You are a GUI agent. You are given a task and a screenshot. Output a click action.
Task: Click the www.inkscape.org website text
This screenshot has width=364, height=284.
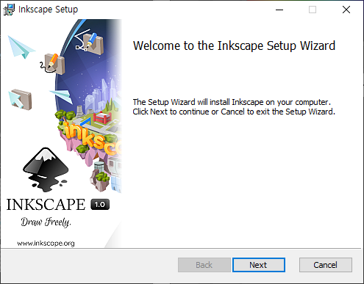46,243
